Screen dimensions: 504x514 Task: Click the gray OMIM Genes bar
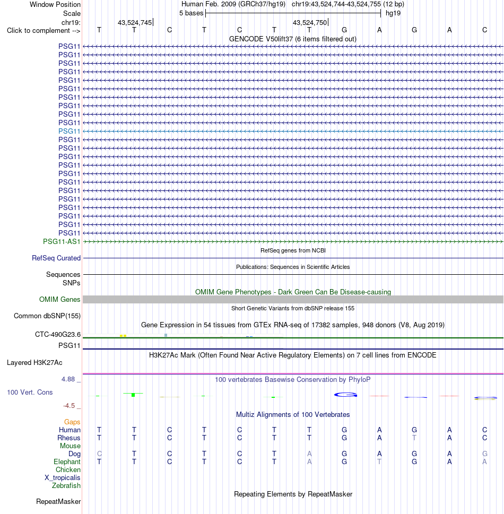(293, 299)
